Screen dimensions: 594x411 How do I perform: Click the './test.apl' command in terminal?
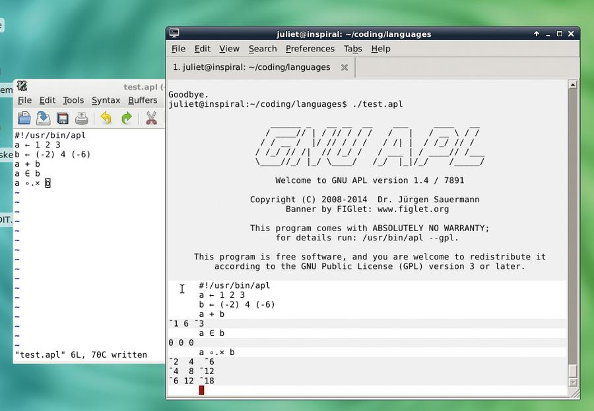click(378, 104)
